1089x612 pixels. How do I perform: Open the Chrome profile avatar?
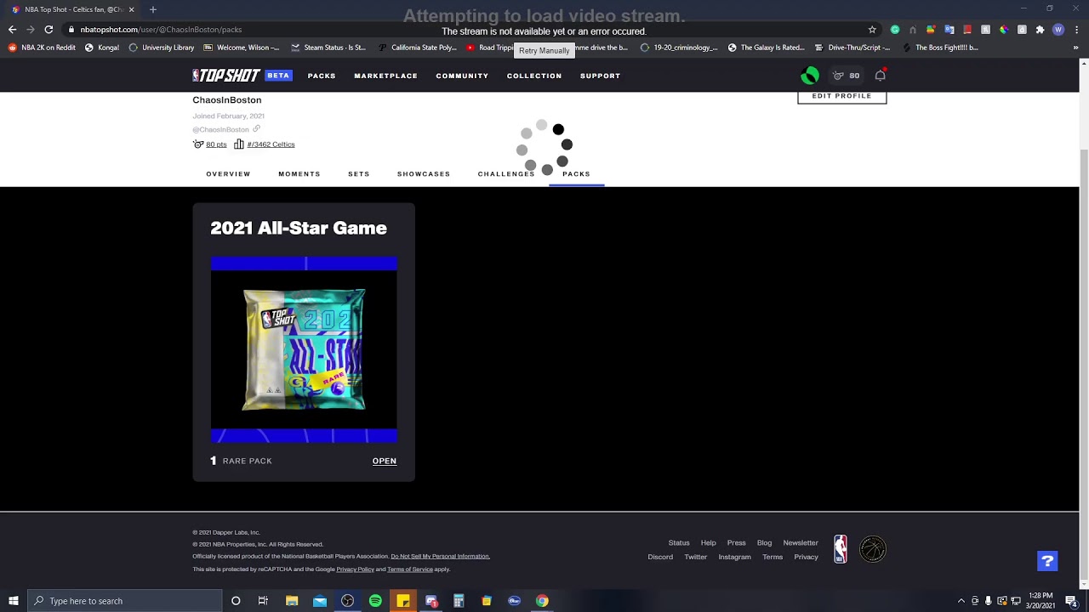[1058, 29]
